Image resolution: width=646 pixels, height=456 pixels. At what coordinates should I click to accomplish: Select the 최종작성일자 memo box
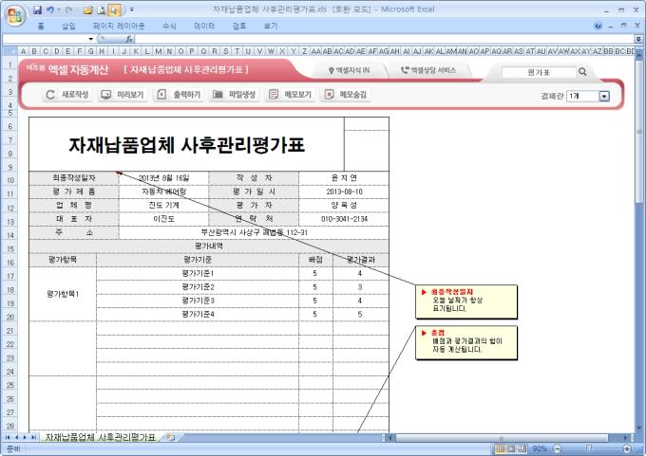(x=466, y=301)
